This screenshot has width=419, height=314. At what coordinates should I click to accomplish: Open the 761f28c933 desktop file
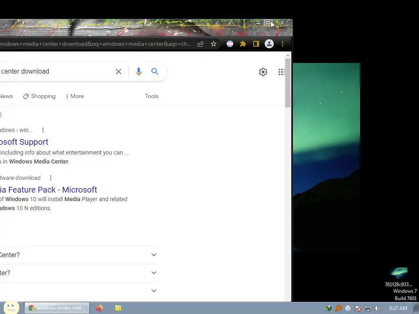[x=399, y=276]
